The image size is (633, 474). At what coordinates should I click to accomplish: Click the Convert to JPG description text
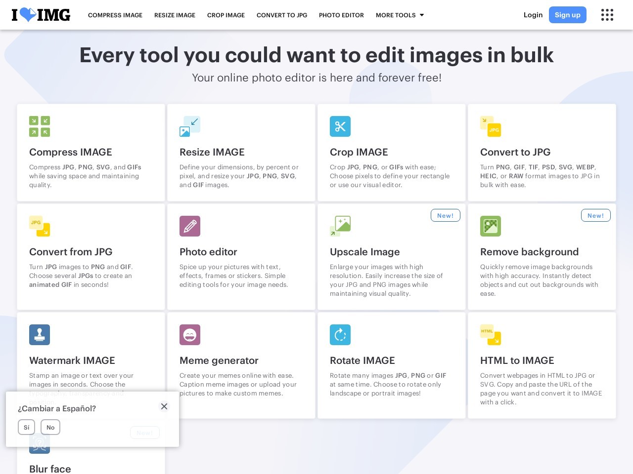point(540,176)
